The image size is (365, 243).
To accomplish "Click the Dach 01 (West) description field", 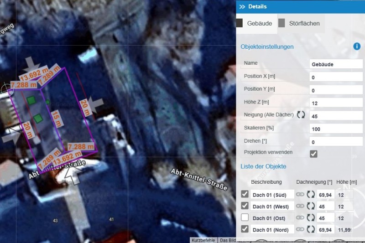I will click(272, 206).
